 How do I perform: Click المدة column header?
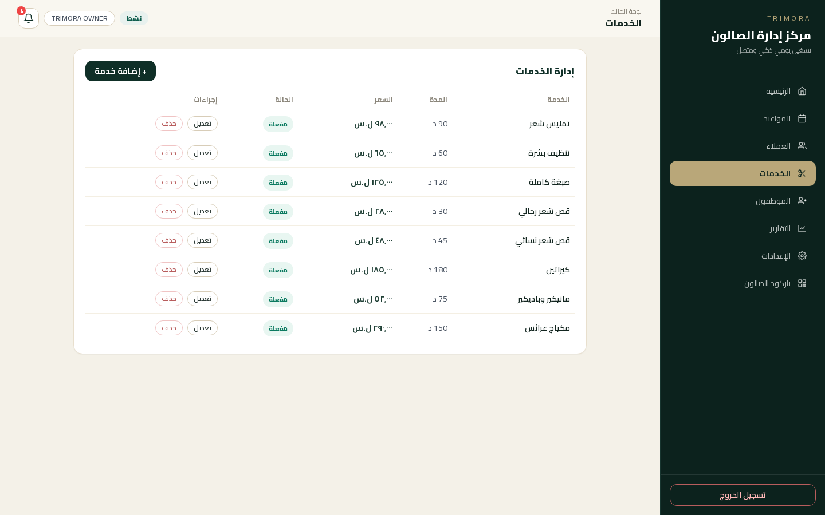pyautogui.click(x=438, y=100)
